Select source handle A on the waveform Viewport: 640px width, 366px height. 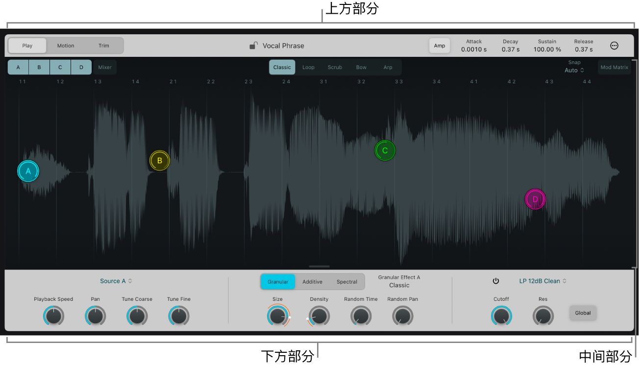click(x=28, y=171)
